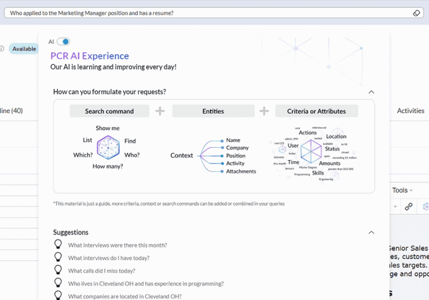The width and height of the screenshot is (429, 300).
Task: Click the 'Amounts' criteria label
Action: [330, 163]
